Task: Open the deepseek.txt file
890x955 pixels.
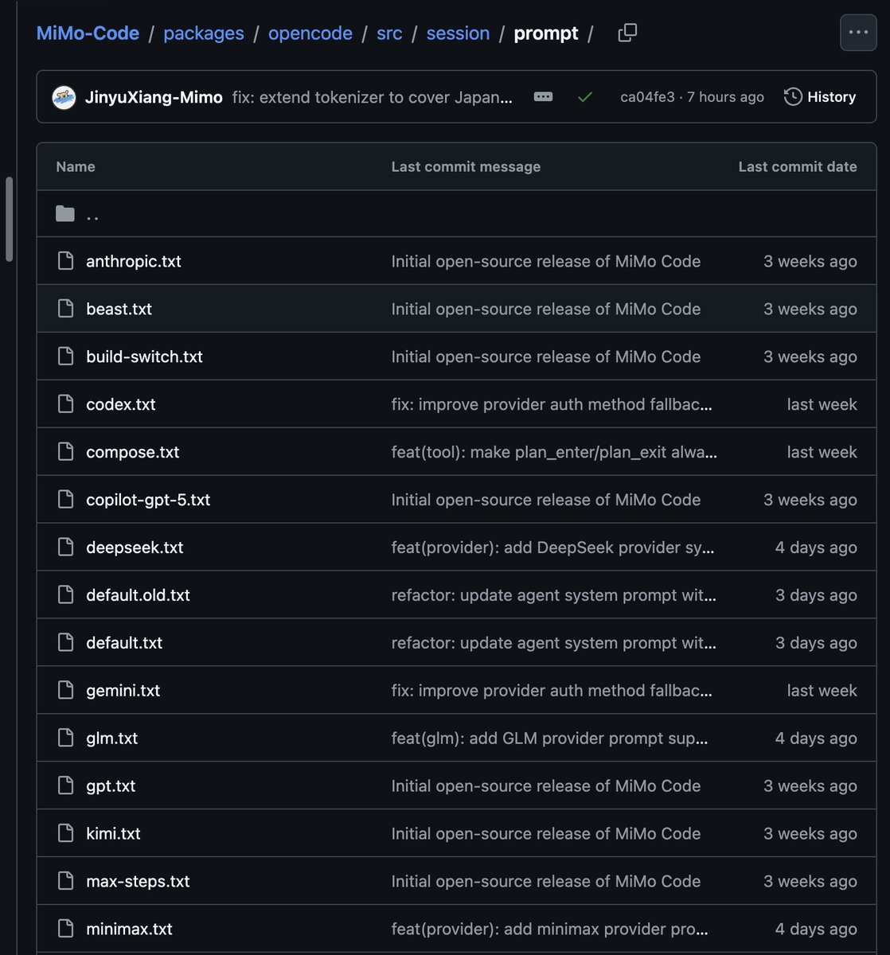Action: pyautogui.click(x=135, y=548)
